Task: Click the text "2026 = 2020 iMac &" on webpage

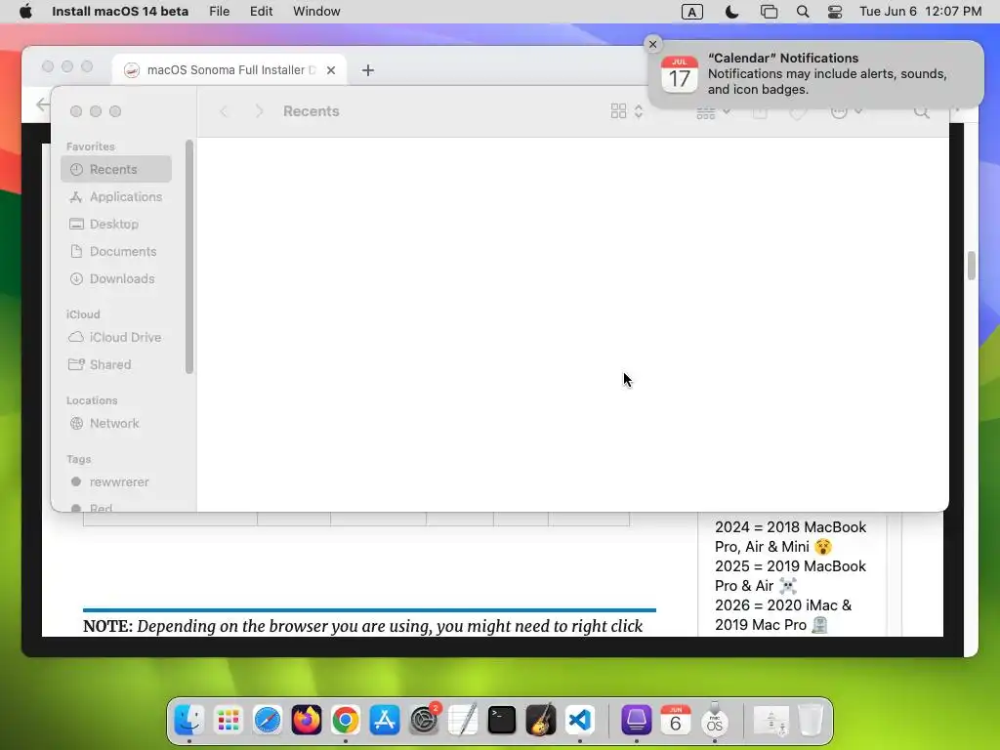Action: coord(783,604)
